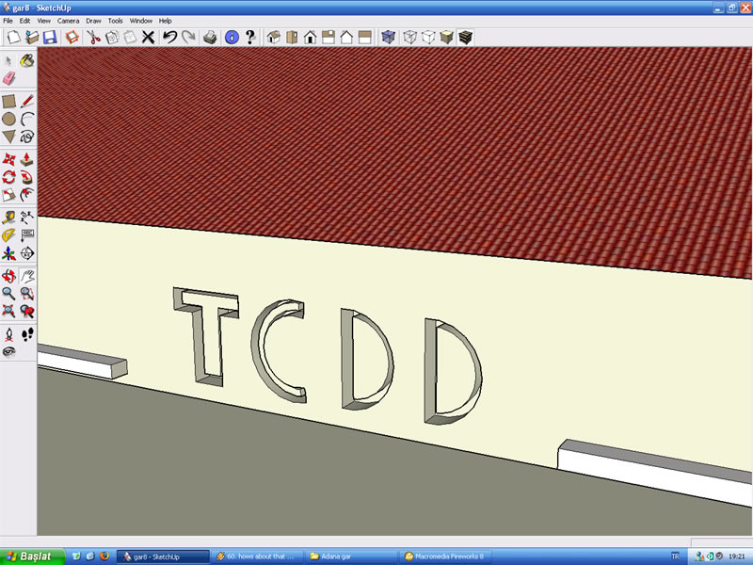Viewport: 753px width, 565px height.
Task: Click the New file icon
Action: [13, 37]
